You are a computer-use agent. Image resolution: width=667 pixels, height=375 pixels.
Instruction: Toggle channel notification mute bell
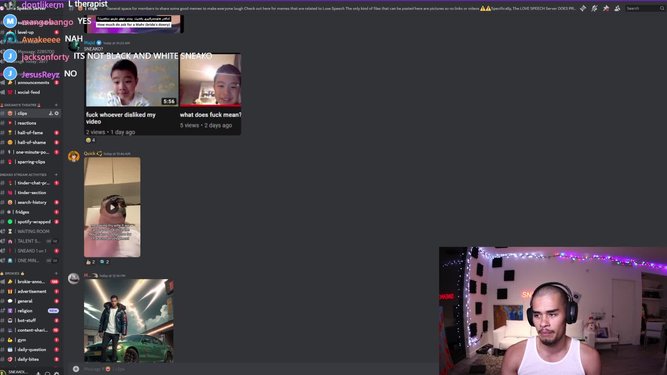[594, 8]
